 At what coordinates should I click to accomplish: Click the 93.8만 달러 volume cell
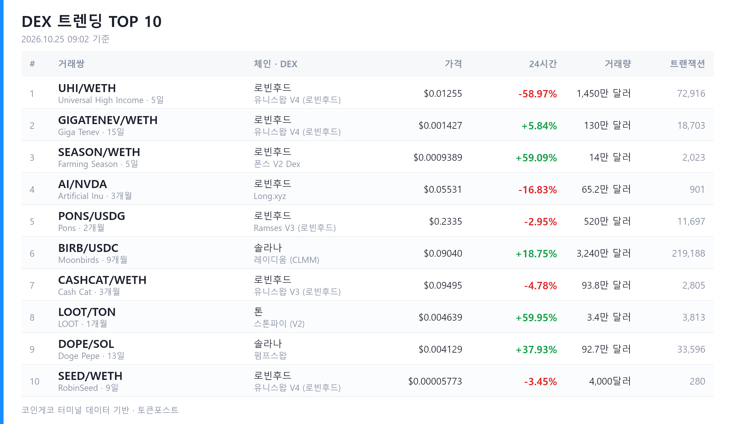click(x=606, y=285)
